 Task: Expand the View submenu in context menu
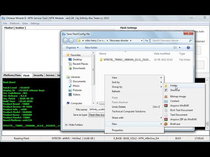pos(134,78)
